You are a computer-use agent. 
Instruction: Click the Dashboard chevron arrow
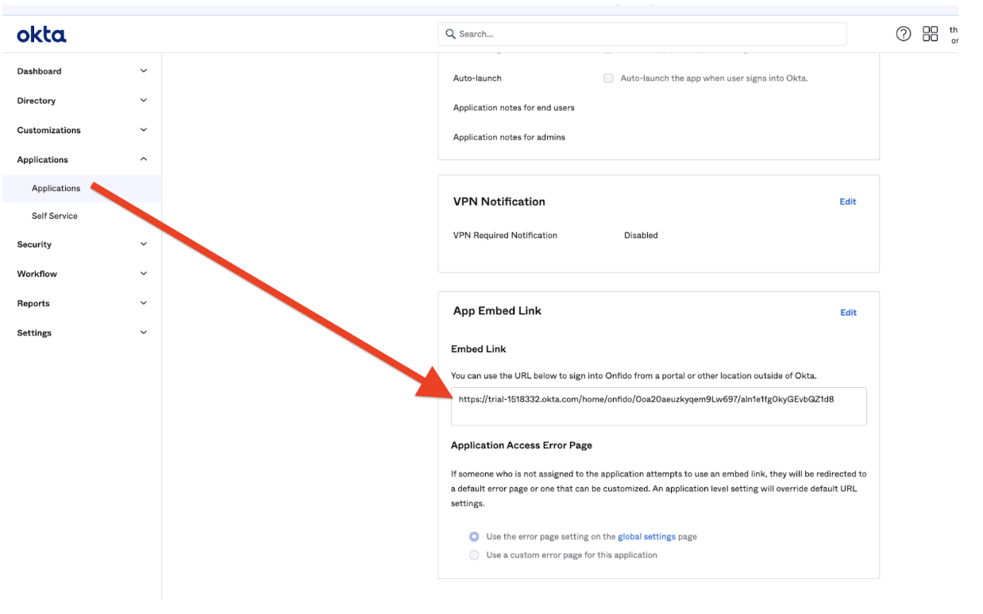click(x=144, y=71)
